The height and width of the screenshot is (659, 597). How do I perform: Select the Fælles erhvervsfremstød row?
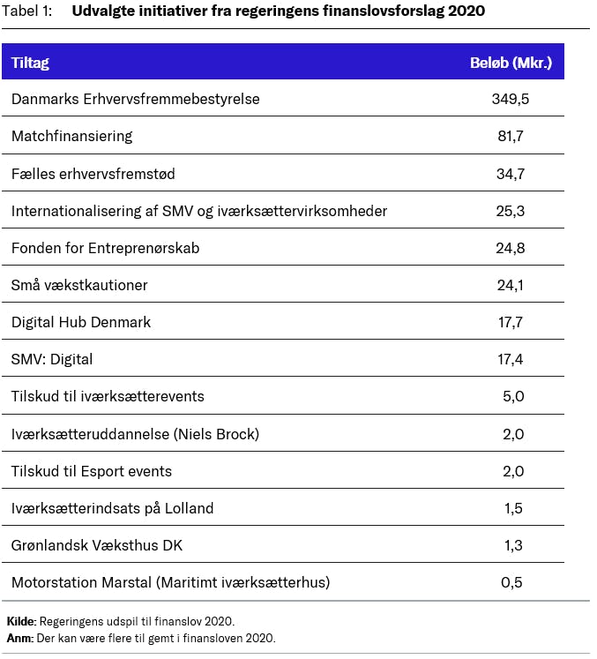click(x=93, y=174)
